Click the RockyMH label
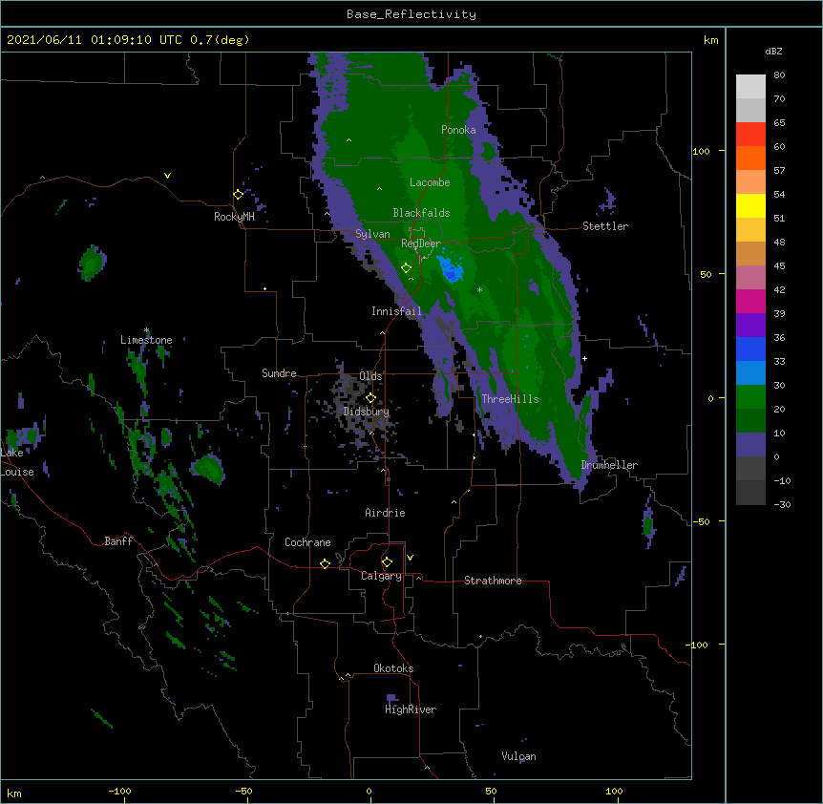The height and width of the screenshot is (804, 823). (234, 217)
